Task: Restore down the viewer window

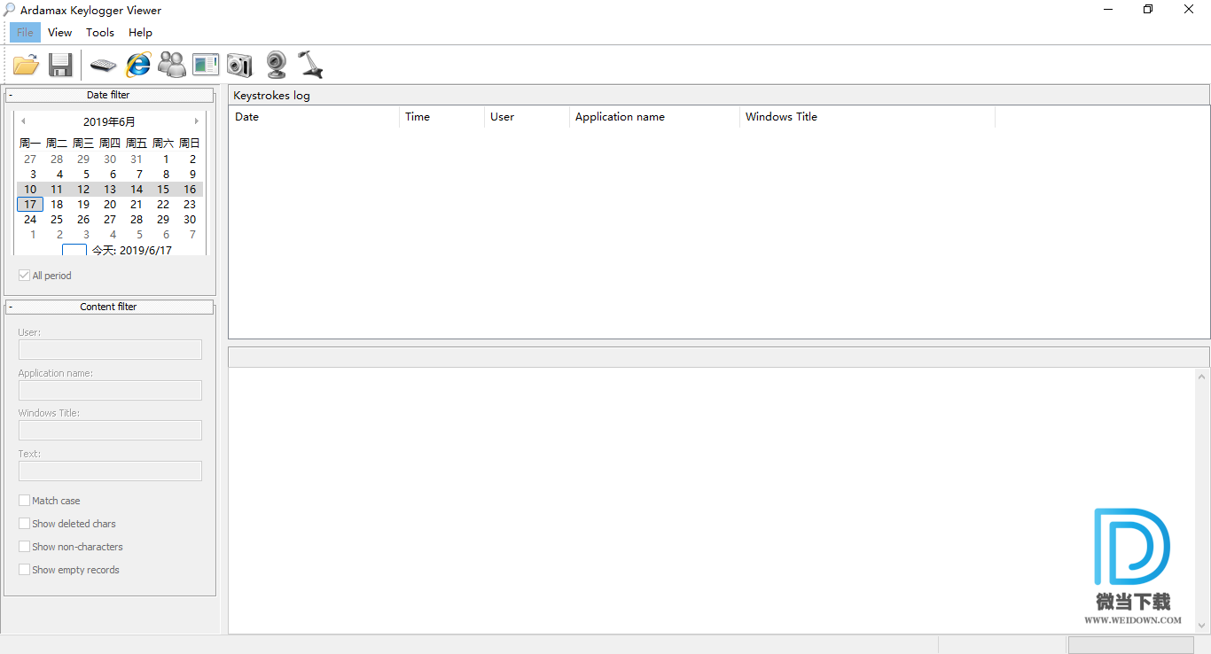Action: (1149, 10)
